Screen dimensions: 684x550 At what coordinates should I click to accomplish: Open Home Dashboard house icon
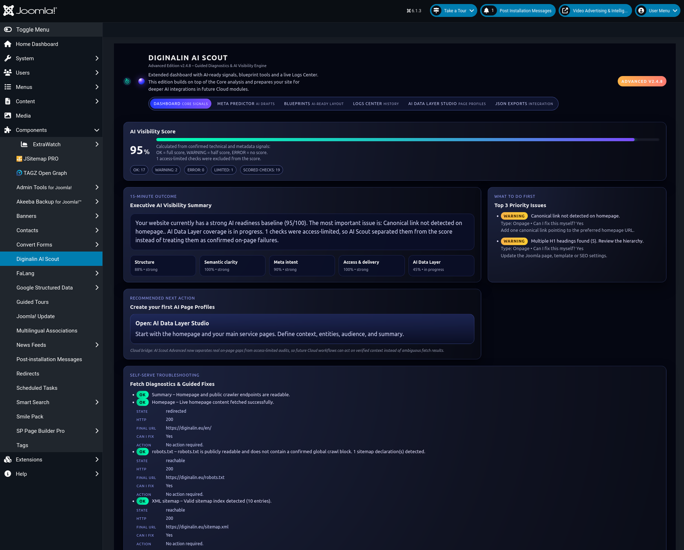click(x=8, y=44)
